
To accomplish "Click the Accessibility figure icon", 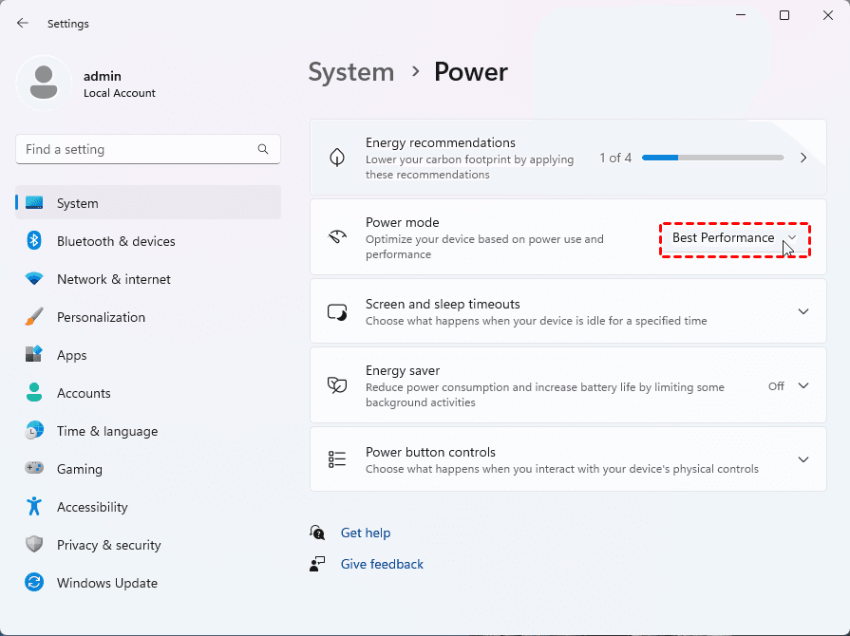I will click(34, 507).
